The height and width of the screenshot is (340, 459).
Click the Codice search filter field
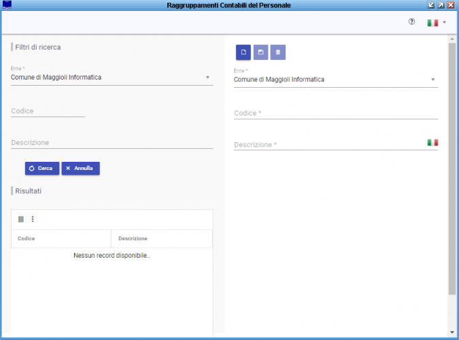(48, 111)
